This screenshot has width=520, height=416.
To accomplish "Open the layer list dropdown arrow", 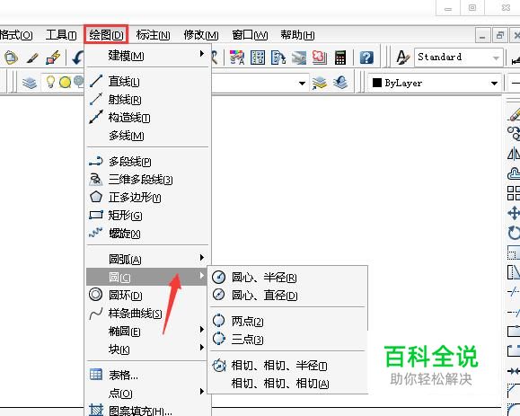I will pos(302,83).
